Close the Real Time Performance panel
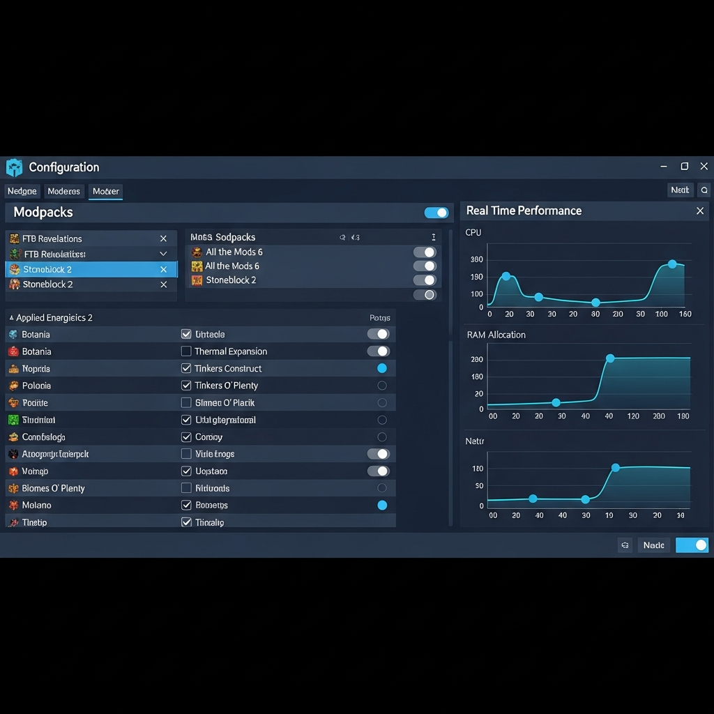This screenshot has width=714, height=714. (700, 211)
